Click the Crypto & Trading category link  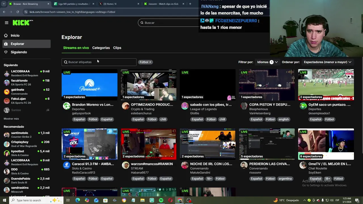pos(143,109)
